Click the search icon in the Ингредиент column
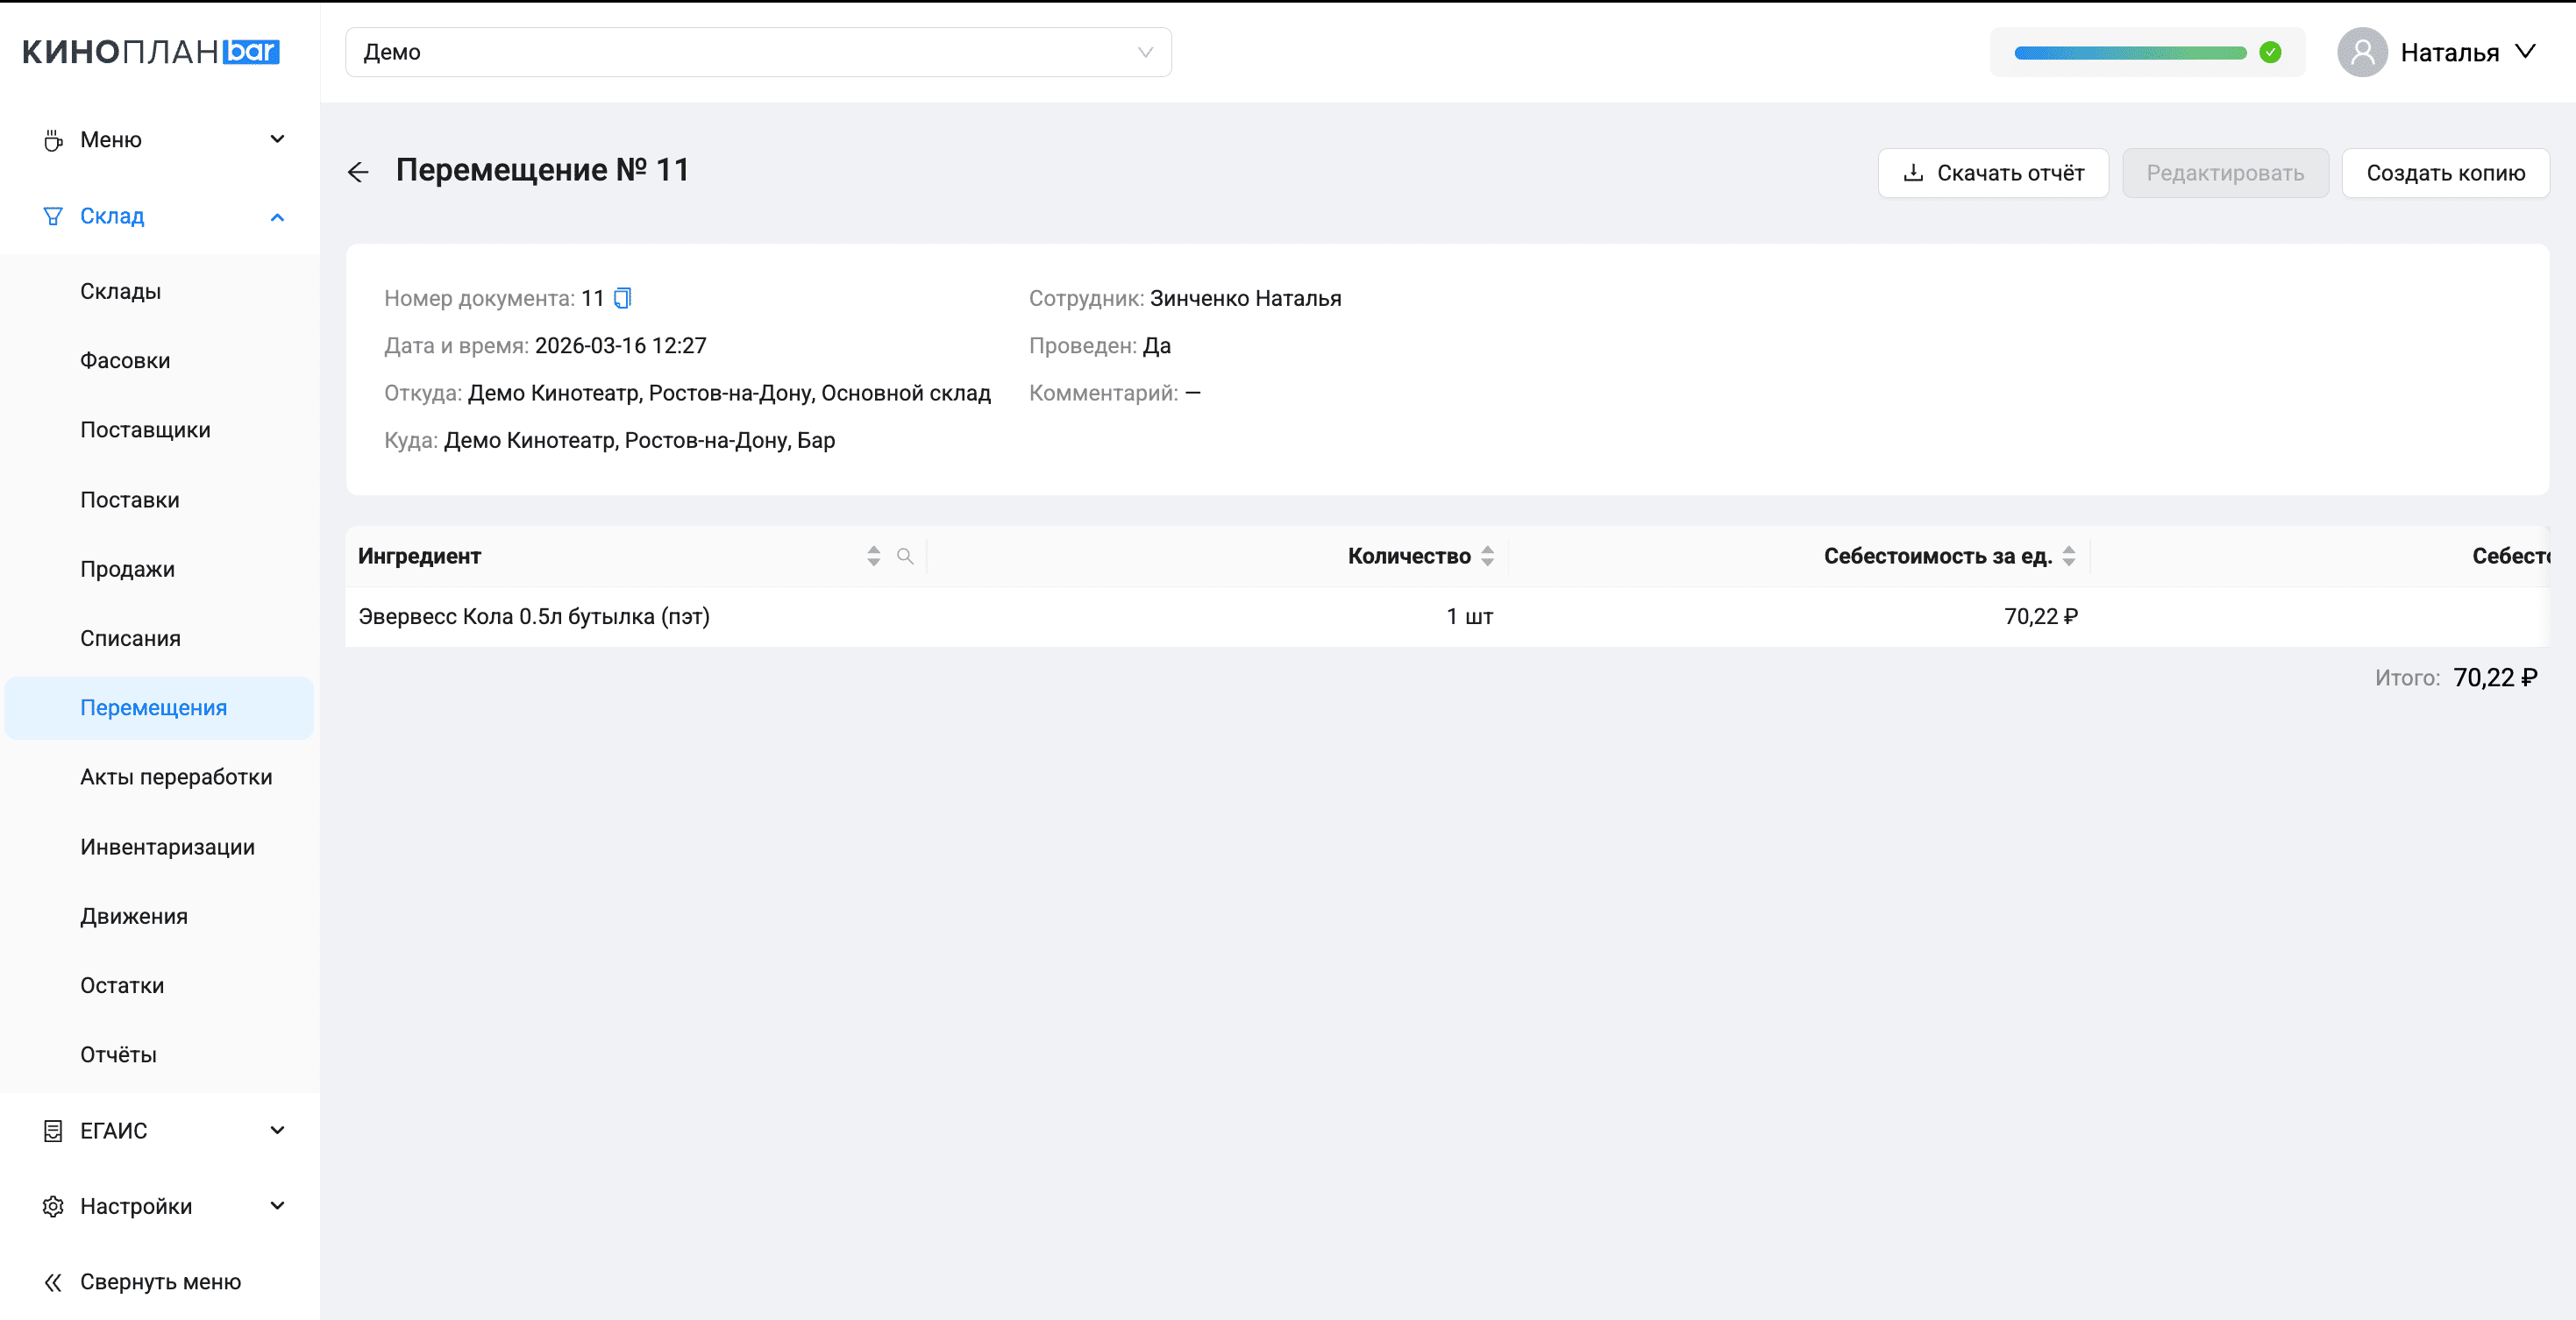The width and height of the screenshot is (2576, 1320). click(x=905, y=556)
